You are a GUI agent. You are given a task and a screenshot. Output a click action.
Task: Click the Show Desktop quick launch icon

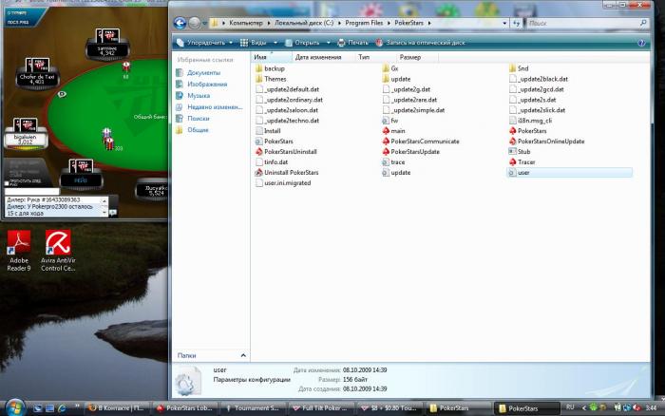[x=38, y=408]
